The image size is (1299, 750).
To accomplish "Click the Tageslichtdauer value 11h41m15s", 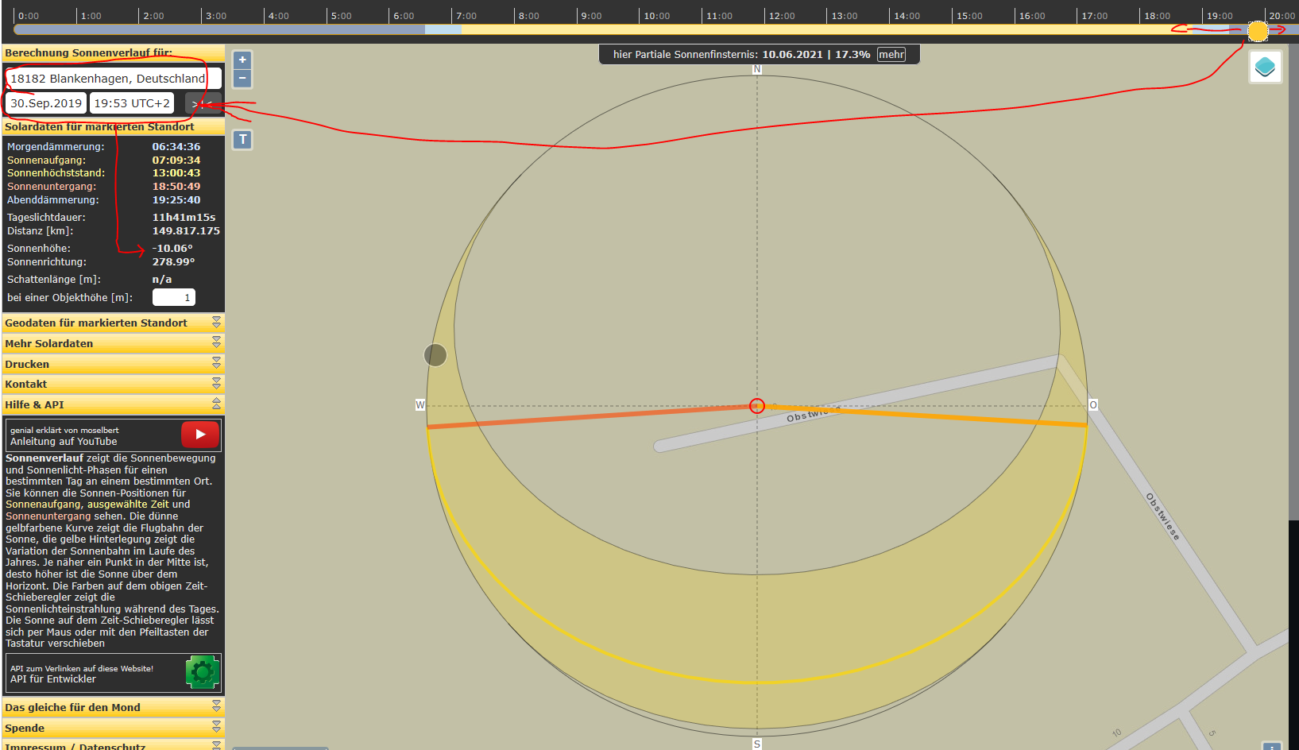I will click(x=184, y=217).
